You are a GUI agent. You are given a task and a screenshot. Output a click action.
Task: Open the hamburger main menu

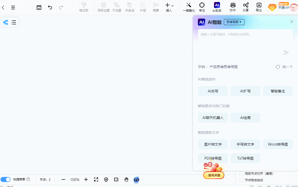point(13,8)
